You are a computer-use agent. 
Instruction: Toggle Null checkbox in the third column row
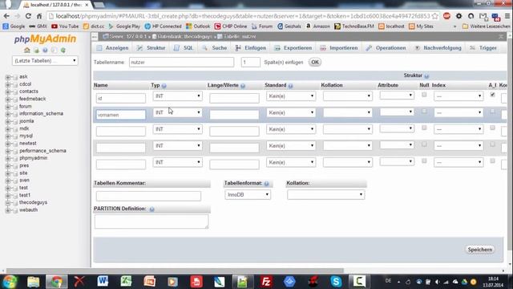tap(424, 128)
